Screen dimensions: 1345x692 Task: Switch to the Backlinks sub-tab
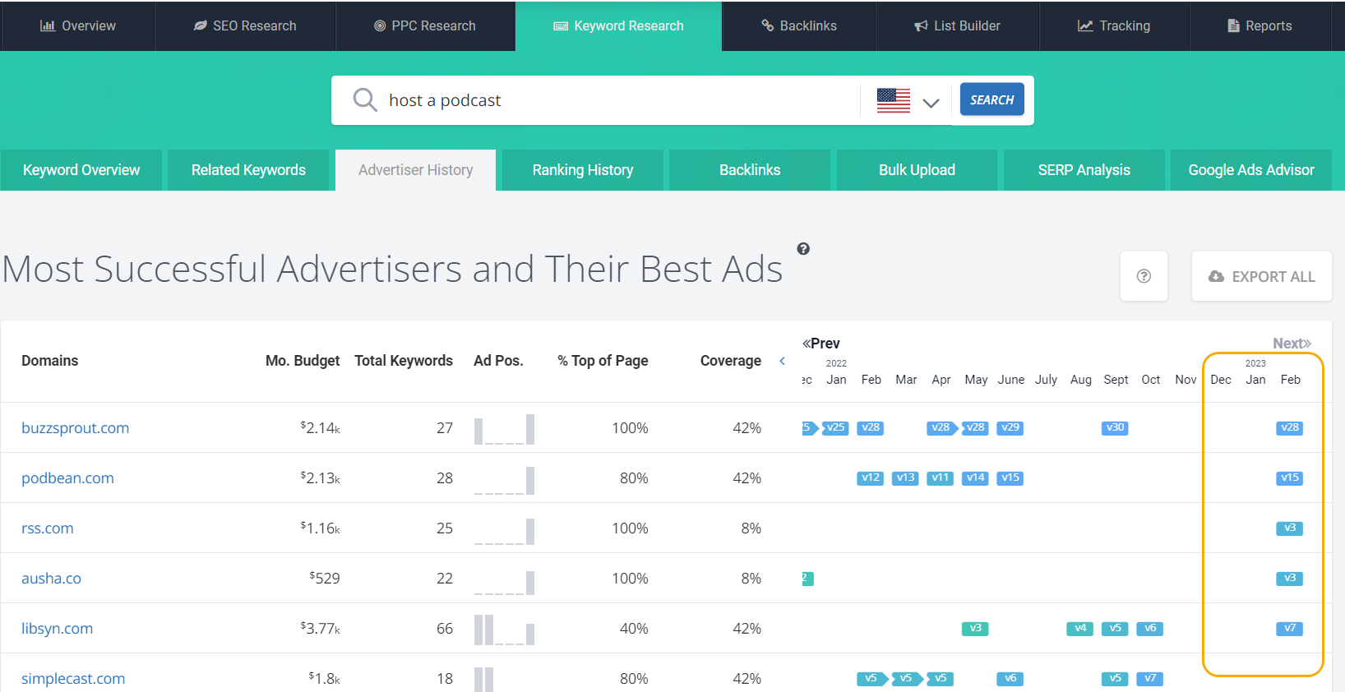pyautogui.click(x=750, y=170)
